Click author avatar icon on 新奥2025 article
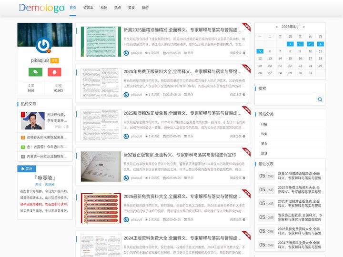Viewport: 343px width, 257px height. click(126, 53)
